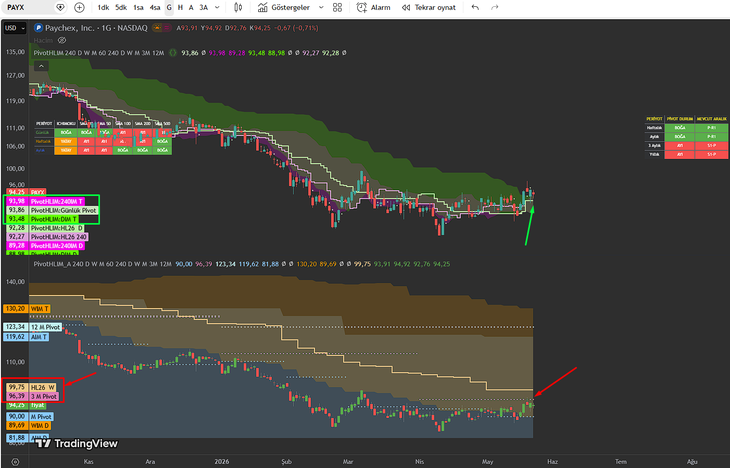Click the 99,75 HL26 W label
Image resolution: width=730 pixels, height=468 pixels.
[x=31, y=388]
